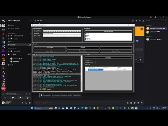Collapse the Voice Channels category
The image size is (168, 126).
(x=12, y=49)
